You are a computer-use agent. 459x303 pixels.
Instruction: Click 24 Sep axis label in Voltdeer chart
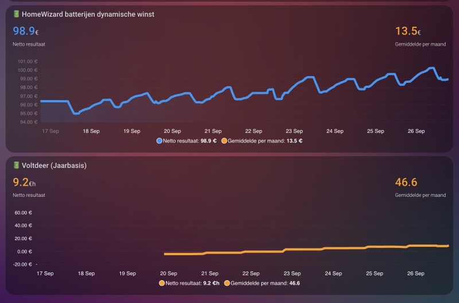pyautogui.click(x=333, y=273)
